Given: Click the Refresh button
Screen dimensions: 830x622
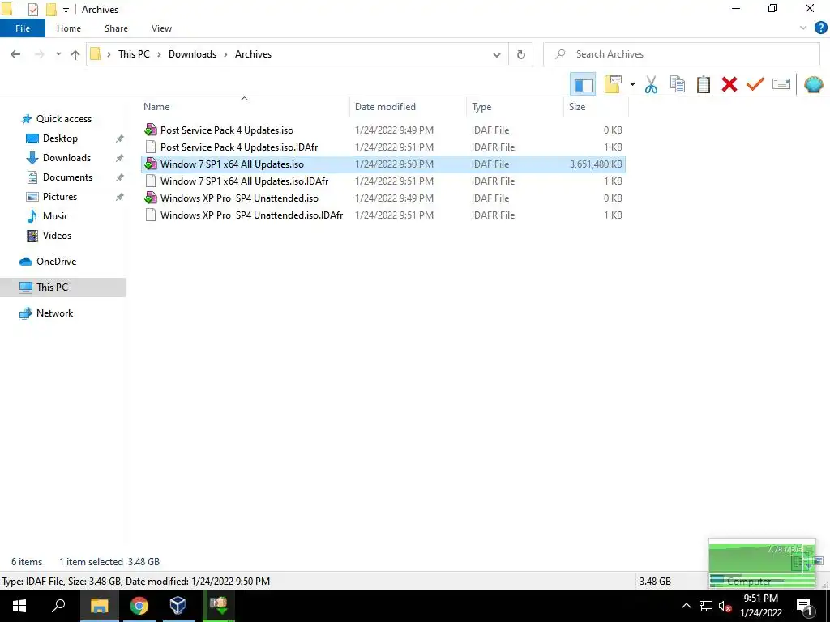Looking at the screenshot, I should click(x=521, y=54).
